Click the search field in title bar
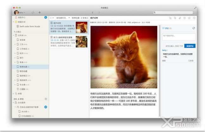Screen dimensions: 205x132 coord(173,12)
